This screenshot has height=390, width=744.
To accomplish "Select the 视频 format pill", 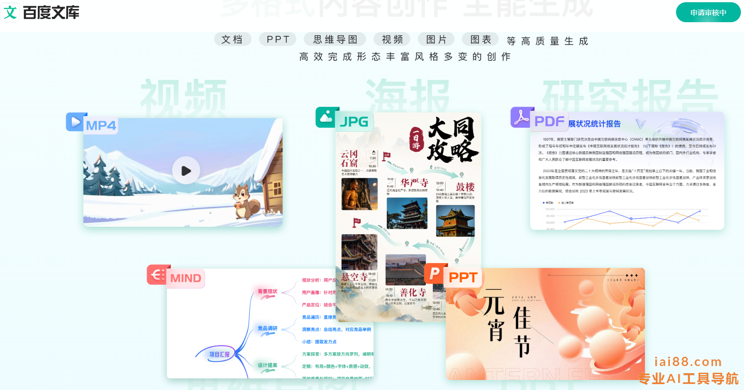I will coord(392,39).
